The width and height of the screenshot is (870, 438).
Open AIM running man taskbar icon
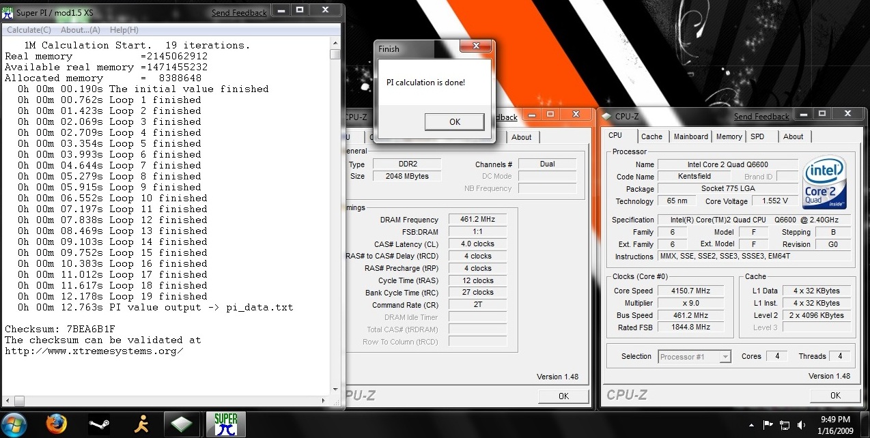point(142,424)
